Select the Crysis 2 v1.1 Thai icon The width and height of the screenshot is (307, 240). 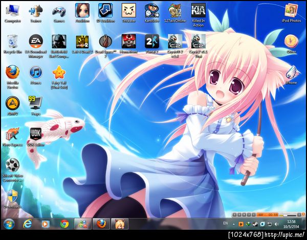199,47
